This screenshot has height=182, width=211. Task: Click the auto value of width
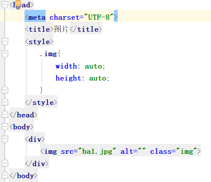(93, 66)
